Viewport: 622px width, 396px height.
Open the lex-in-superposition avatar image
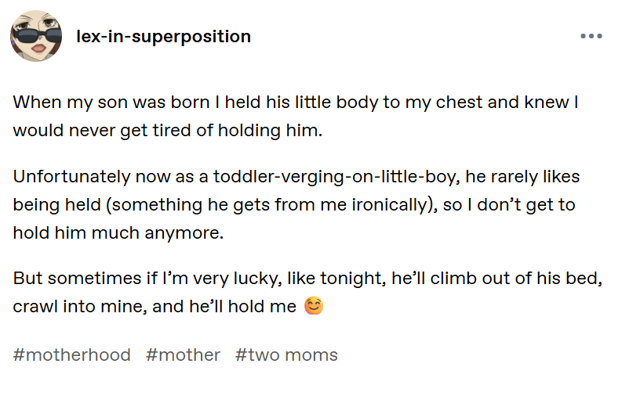[x=36, y=36]
